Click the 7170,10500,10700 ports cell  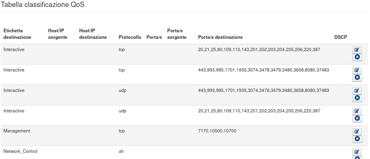click(x=217, y=131)
